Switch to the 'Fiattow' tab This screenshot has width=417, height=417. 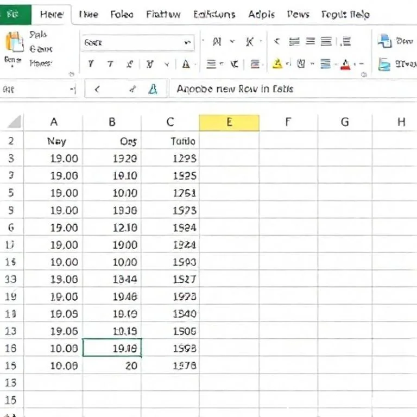click(163, 14)
